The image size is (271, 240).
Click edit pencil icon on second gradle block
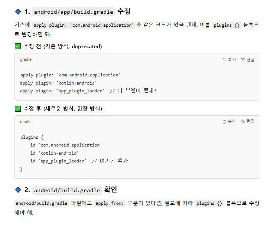point(243,122)
